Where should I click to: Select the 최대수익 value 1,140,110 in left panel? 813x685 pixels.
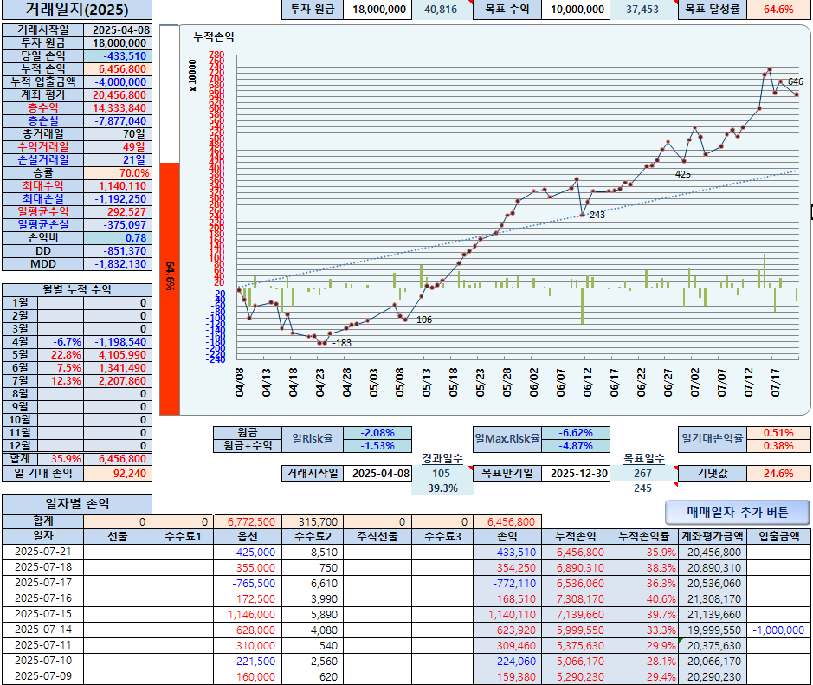point(118,185)
